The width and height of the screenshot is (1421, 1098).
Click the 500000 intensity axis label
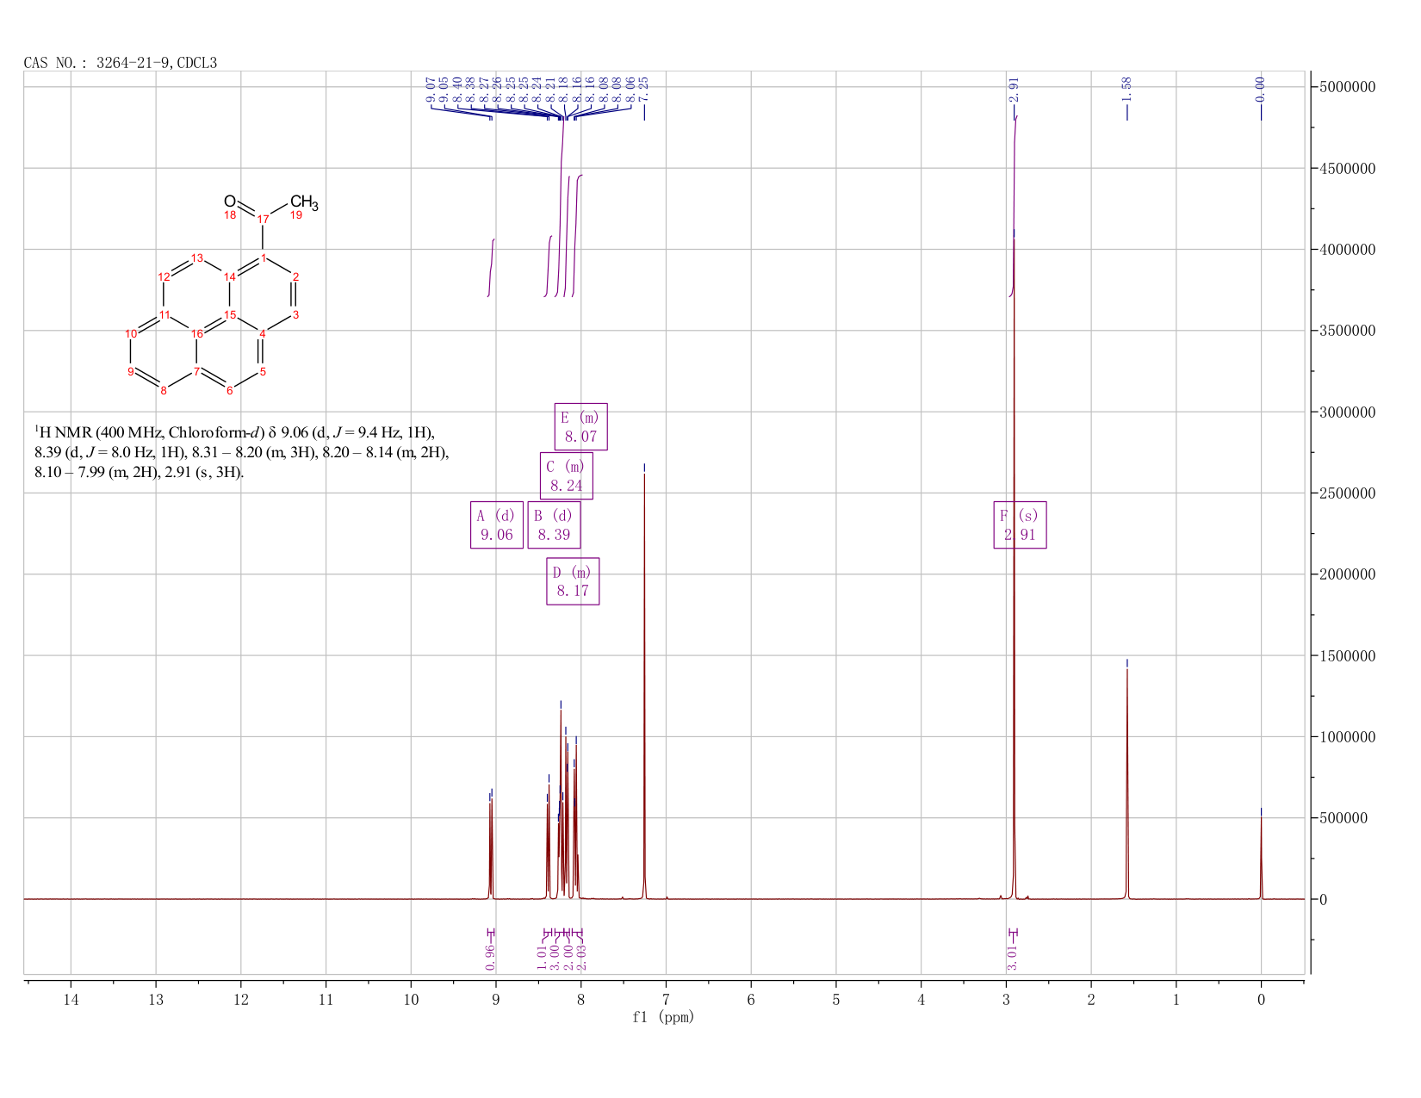click(x=1344, y=818)
